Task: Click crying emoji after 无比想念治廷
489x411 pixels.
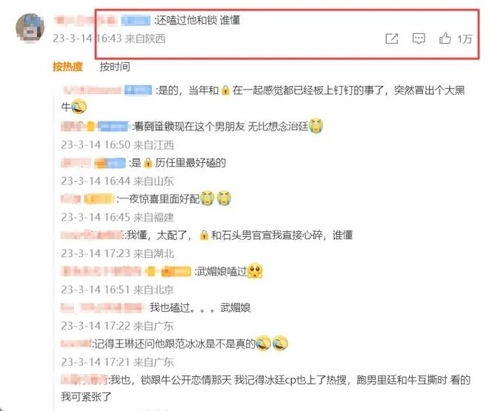Action: pos(316,126)
